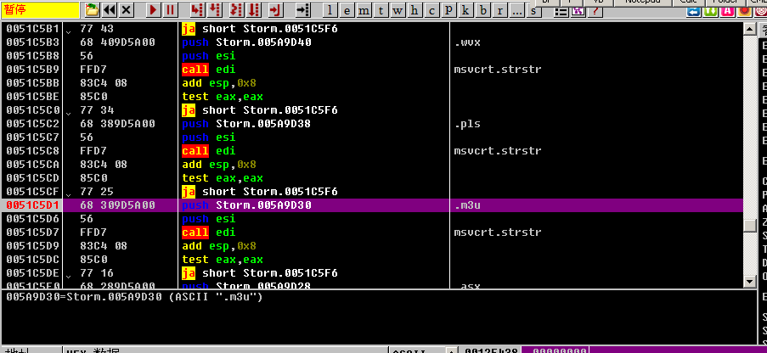The width and height of the screenshot is (767, 353).
Task: Click the disassembly scrollbar up arrow
Action: [x=749, y=29]
